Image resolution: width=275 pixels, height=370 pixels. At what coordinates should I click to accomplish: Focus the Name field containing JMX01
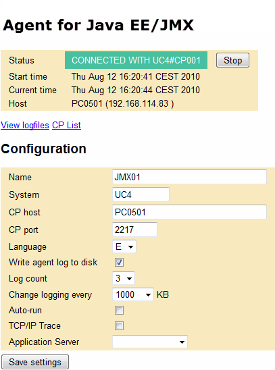tap(189, 177)
